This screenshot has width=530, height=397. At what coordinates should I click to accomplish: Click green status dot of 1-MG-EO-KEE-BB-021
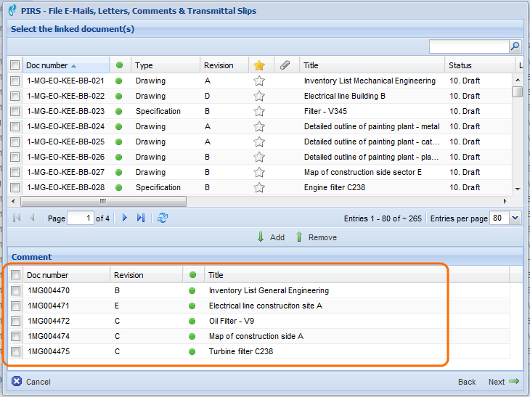(x=118, y=81)
